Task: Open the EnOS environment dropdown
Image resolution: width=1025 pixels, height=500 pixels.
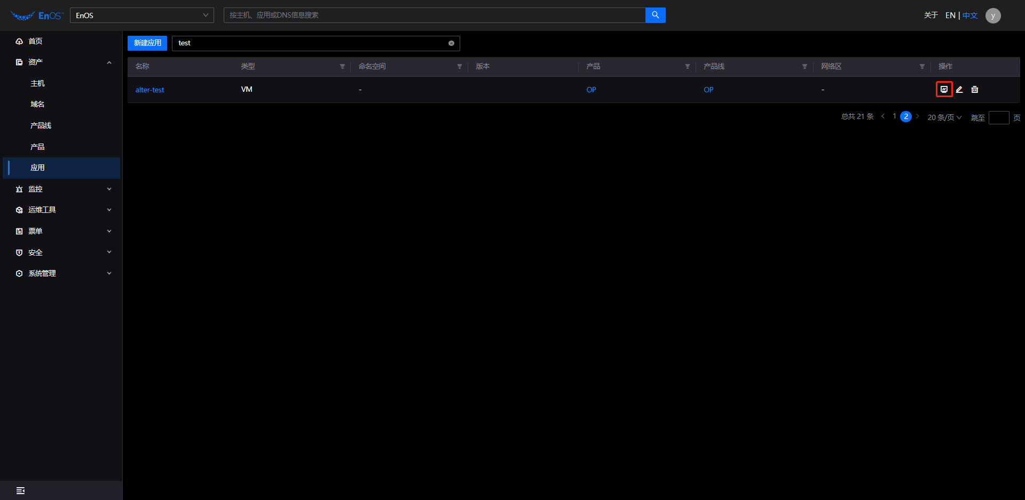Action: click(142, 15)
